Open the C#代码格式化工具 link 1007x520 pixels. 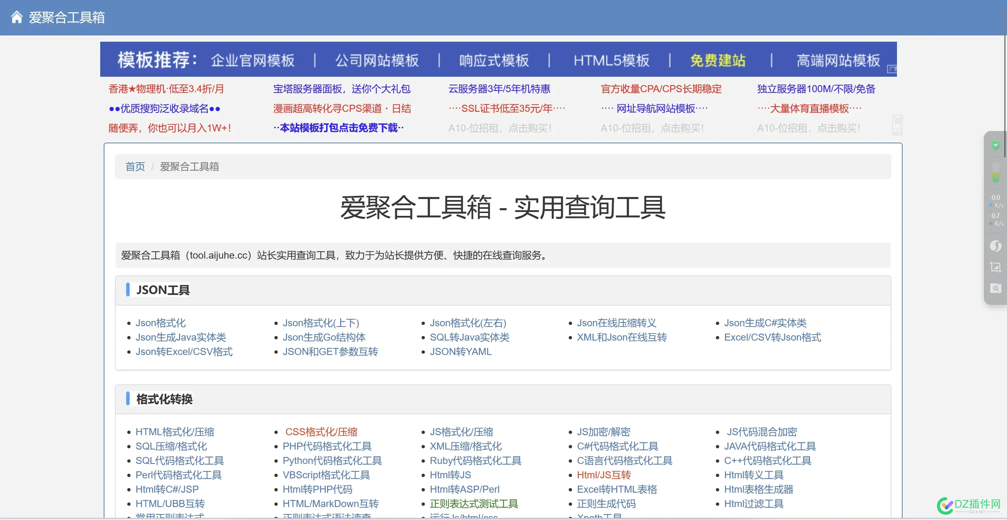(617, 446)
